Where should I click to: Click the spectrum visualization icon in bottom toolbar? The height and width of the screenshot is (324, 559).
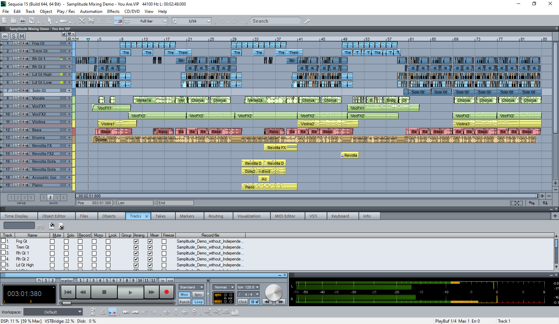[x=235, y=312]
